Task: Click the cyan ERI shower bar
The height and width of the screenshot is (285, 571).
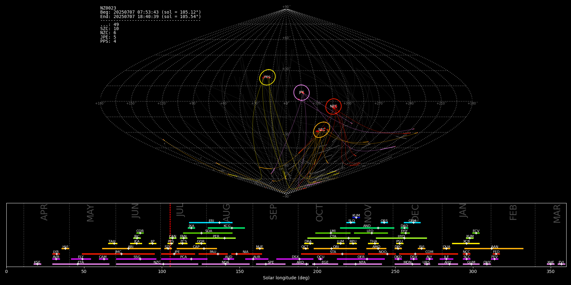Action: 211,223
